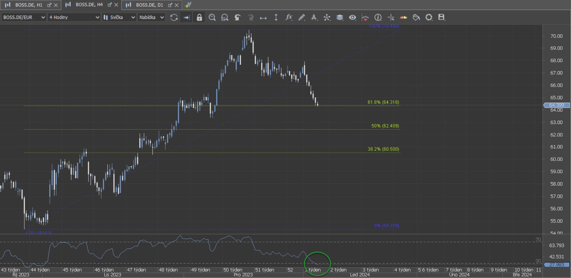Toggle the eye visibility icon

(352, 17)
